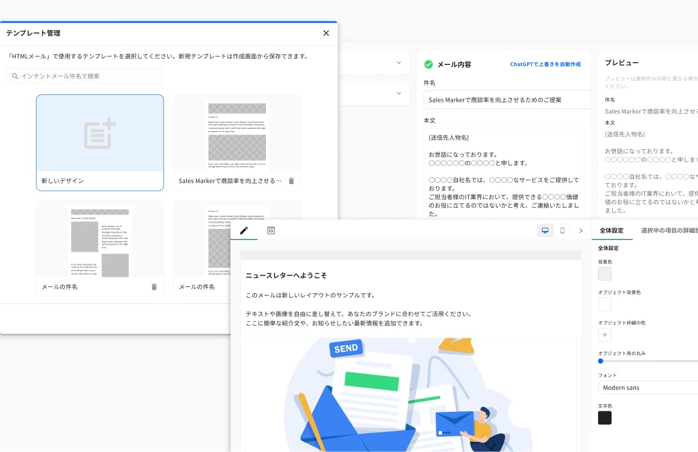Click the テンプレート管理 dialog title

(33, 33)
